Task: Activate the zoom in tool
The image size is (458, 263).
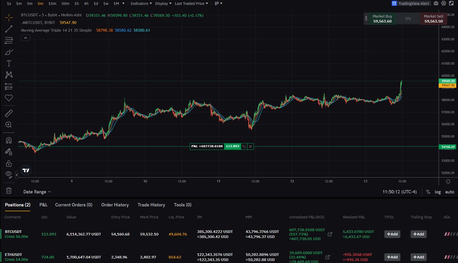Action: tap(9, 124)
